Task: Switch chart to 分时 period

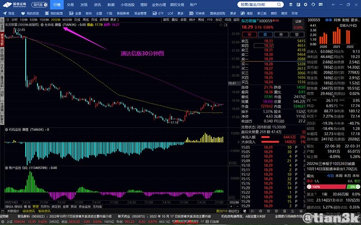Action: coord(14,20)
